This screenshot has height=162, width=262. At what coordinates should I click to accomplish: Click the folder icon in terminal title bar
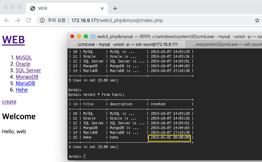(x=93, y=36)
